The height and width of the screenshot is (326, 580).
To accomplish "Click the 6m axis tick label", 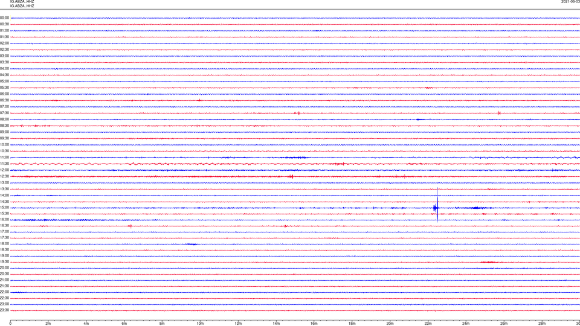I will coord(124,324).
